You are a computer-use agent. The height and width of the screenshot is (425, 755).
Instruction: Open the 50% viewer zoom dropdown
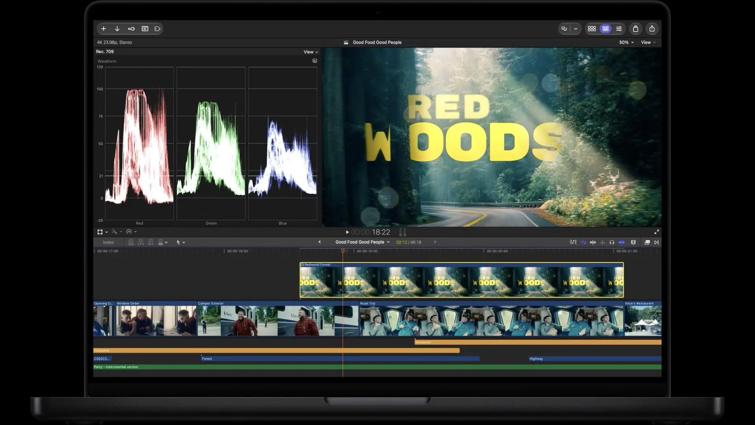point(626,42)
